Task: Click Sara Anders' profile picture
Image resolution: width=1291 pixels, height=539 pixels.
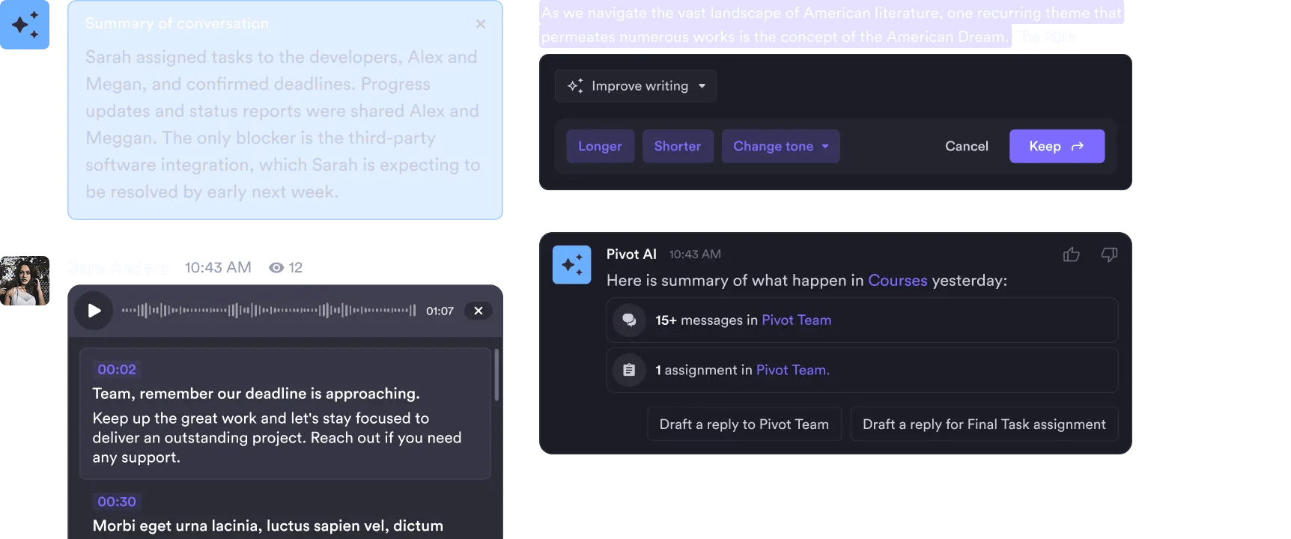Action: point(25,281)
